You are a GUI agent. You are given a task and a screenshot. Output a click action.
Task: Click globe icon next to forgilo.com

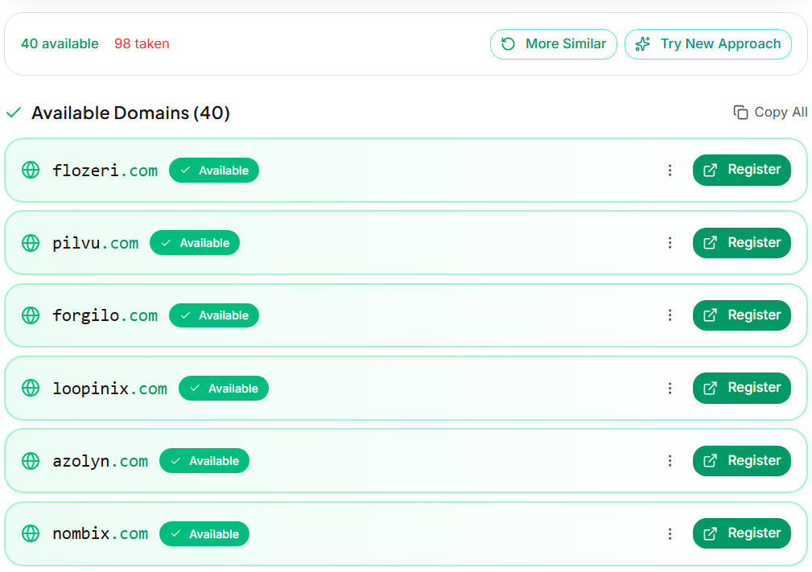click(x=31, y=315)
